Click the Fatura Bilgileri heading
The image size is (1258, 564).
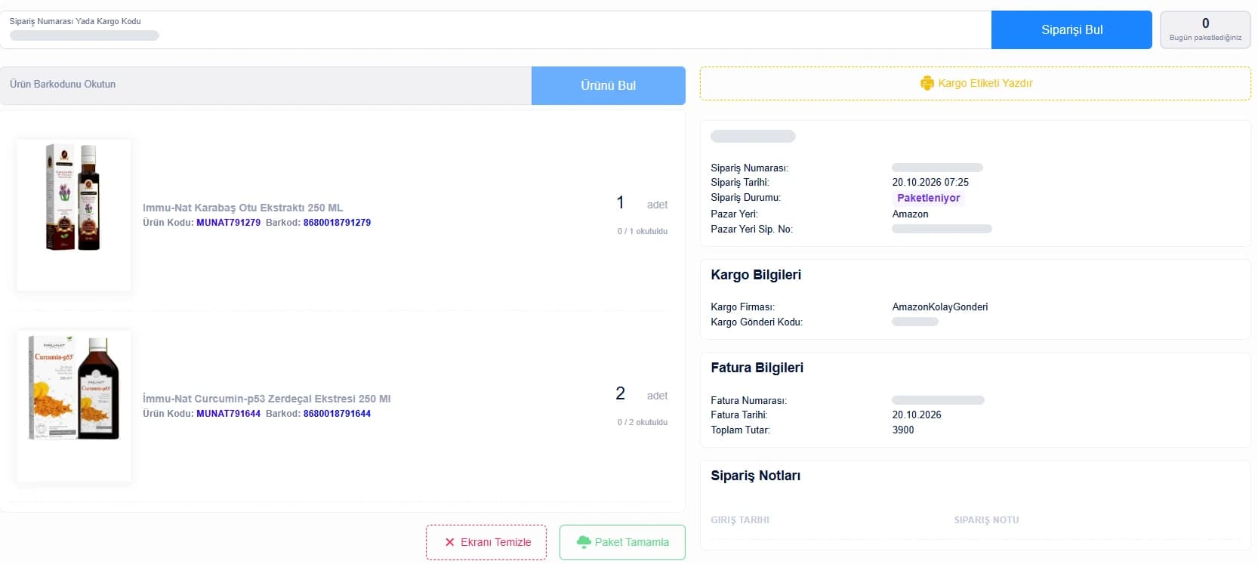point(757,368)
